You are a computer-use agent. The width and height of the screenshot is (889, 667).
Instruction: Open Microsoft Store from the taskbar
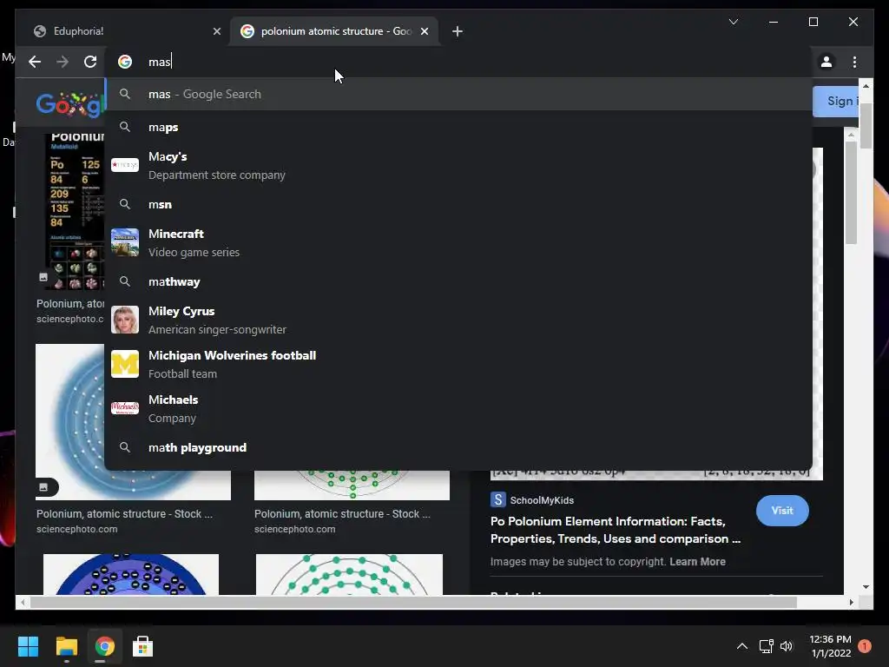pos(142,646)
